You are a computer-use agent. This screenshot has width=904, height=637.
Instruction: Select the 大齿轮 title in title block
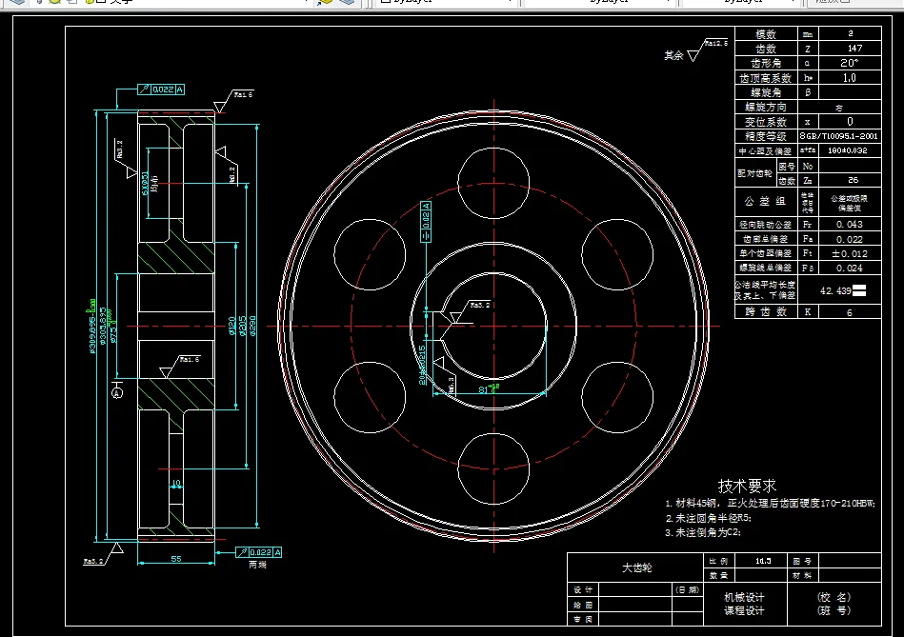pos(636,567)
